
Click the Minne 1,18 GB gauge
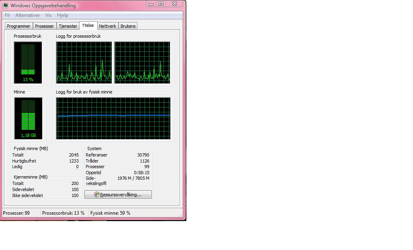28,118
